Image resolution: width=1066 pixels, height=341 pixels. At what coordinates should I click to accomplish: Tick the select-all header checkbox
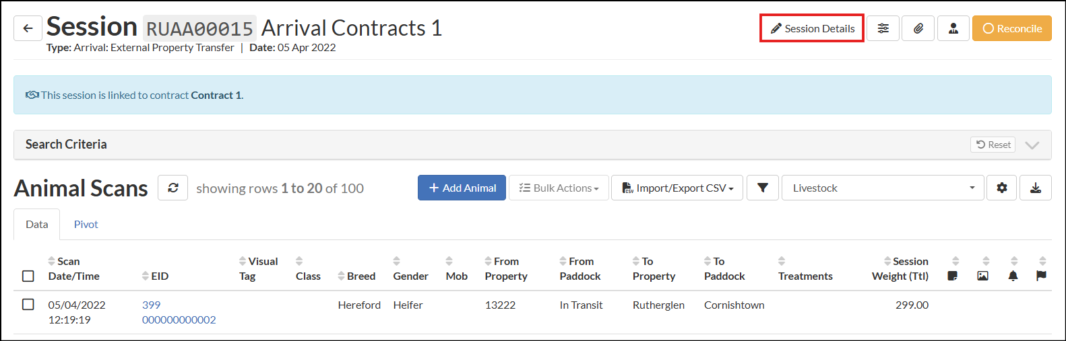click(28, 276)
